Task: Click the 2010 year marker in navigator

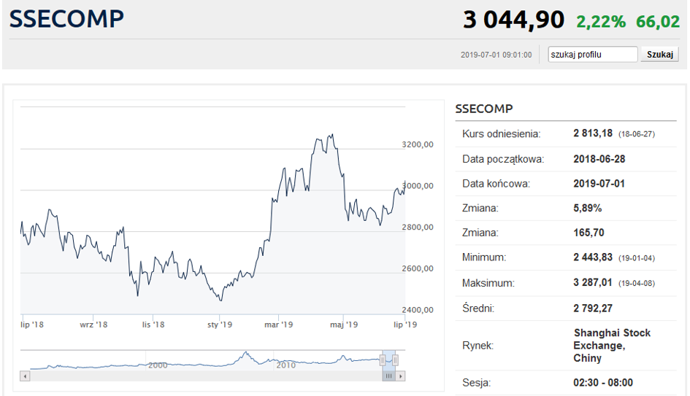Action: pyautogui.click(x=286, y=365)
